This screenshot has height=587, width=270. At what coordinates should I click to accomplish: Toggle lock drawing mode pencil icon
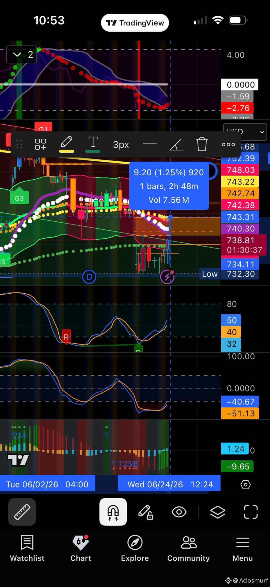[146, 512]
